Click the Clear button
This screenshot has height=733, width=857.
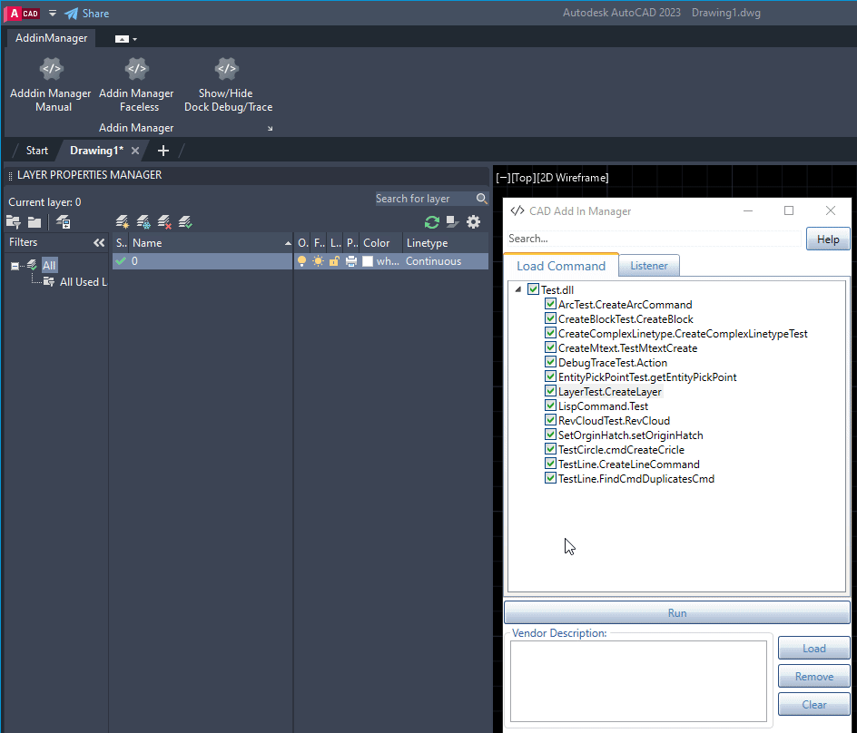click(813, 705)
